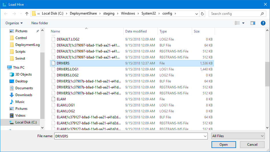Click the New folder button
The height and width of the screenshot is (152, 270).
coord(40,23)
